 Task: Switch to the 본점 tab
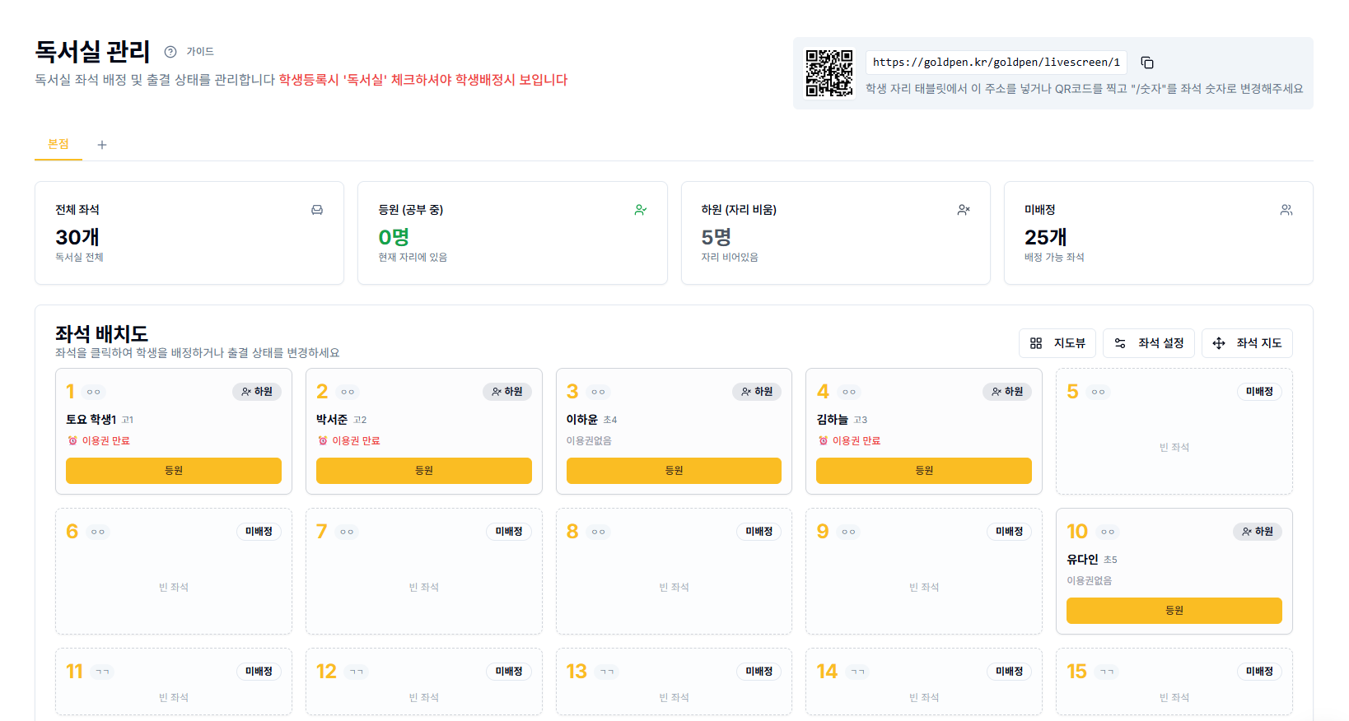(58, 144)
